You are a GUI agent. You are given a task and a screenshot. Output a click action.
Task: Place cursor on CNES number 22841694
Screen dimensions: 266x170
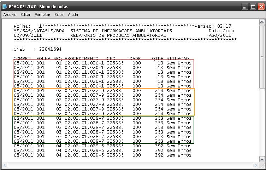[x=50, y=49]
